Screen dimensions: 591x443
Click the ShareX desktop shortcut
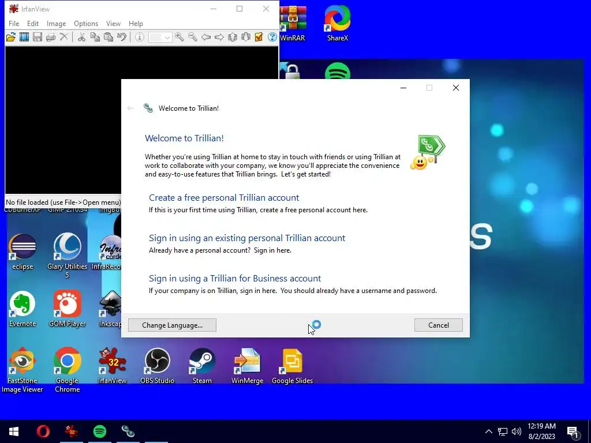(x=337, y=23)
